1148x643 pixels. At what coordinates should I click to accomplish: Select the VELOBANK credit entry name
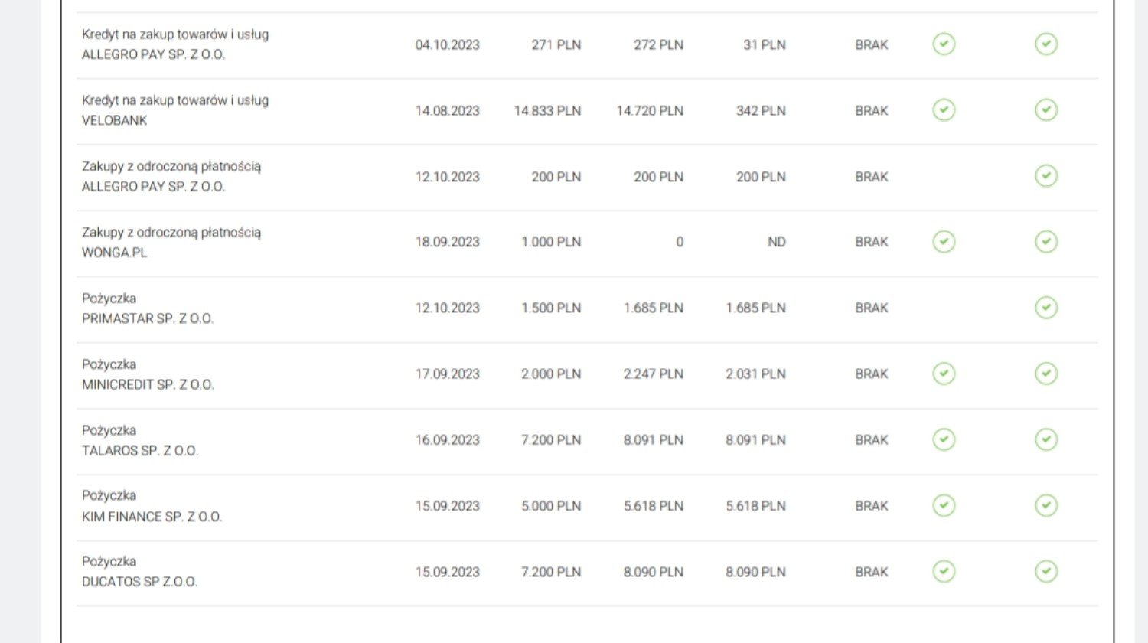(114, 120)
